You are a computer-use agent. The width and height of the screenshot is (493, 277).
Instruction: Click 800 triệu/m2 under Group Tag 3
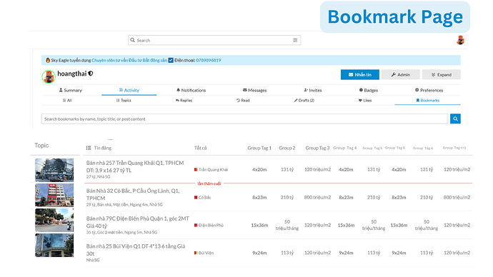pyautogui.click(x=317, y=198)
